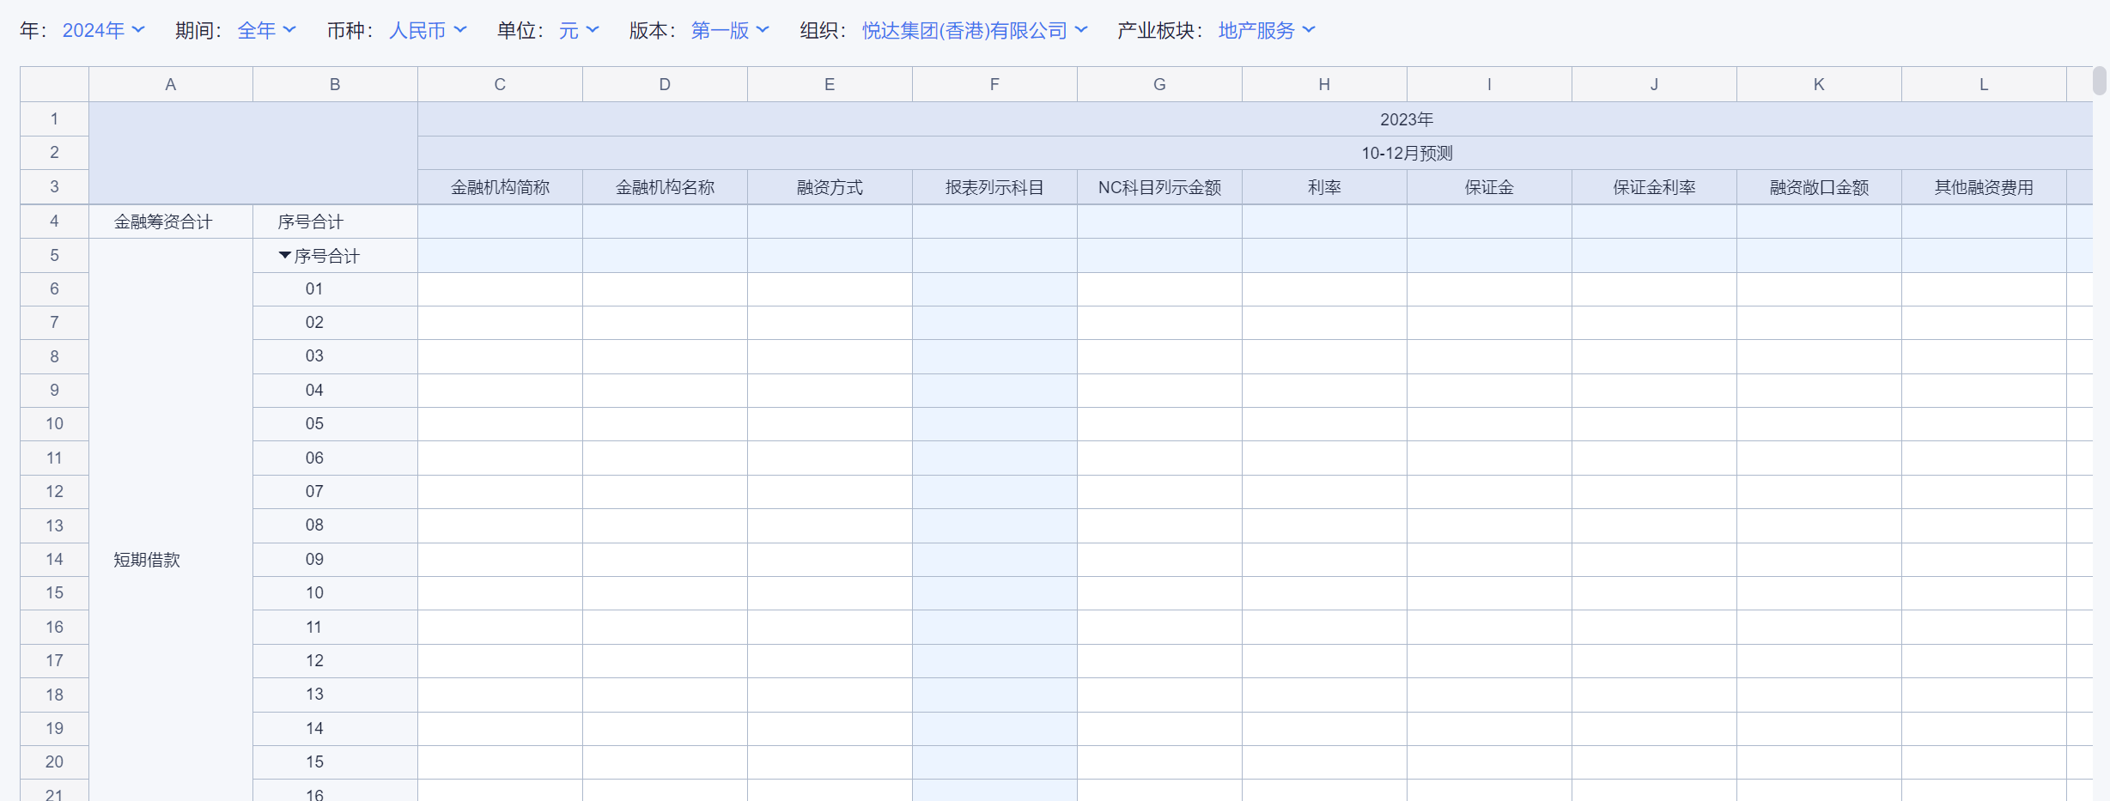This screenshot has width=2110, height=801.
Task: Change the 单位 元 dropdown
Action: 579,31
